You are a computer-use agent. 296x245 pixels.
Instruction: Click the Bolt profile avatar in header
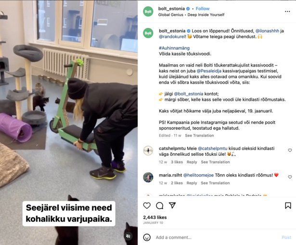[148, 12]
